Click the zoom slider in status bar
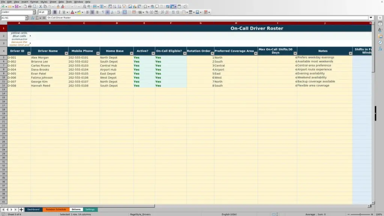The width and height of the screenshot is (384, 216). click(x=360, y=214)
